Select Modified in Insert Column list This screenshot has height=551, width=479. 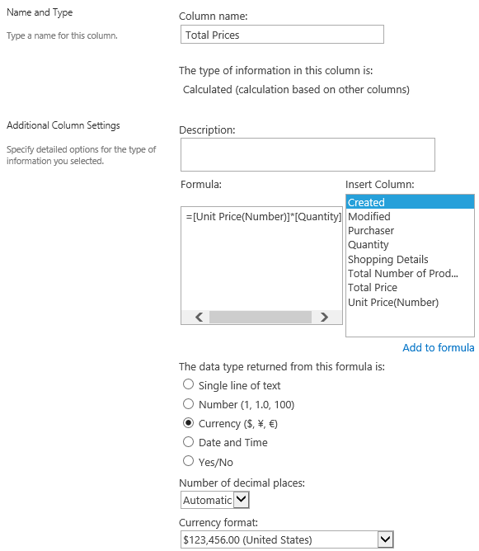pyautogui.click(x=410, y=216)
